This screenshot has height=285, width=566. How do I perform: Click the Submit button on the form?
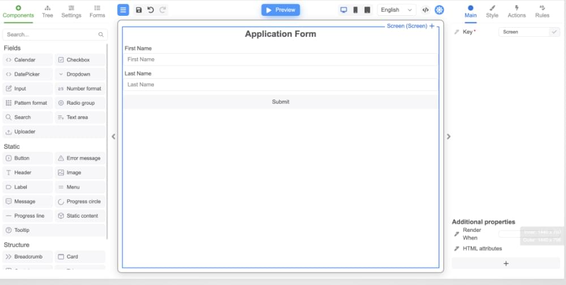tap(281, 102)
